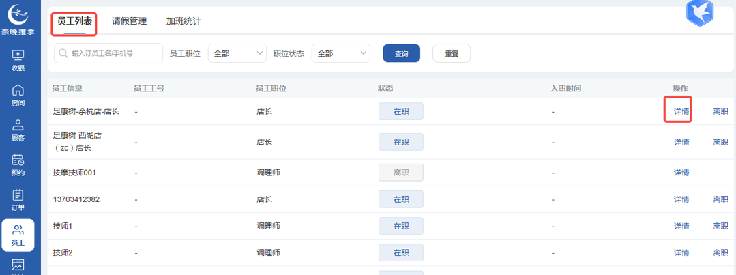
Task: Click the 调理师 position cell for 按摩技师001
Action: click(x=269, y=173)
